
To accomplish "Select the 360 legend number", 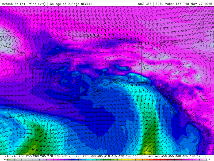I will tap(178, 156).
